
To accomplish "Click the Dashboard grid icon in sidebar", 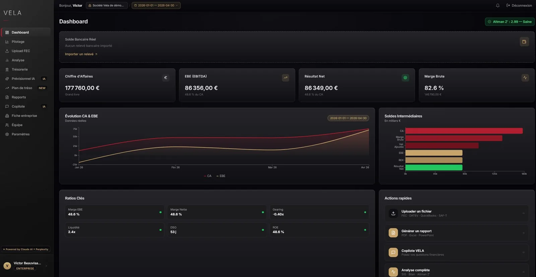I will pyautogui.click(x=7, y=32).
